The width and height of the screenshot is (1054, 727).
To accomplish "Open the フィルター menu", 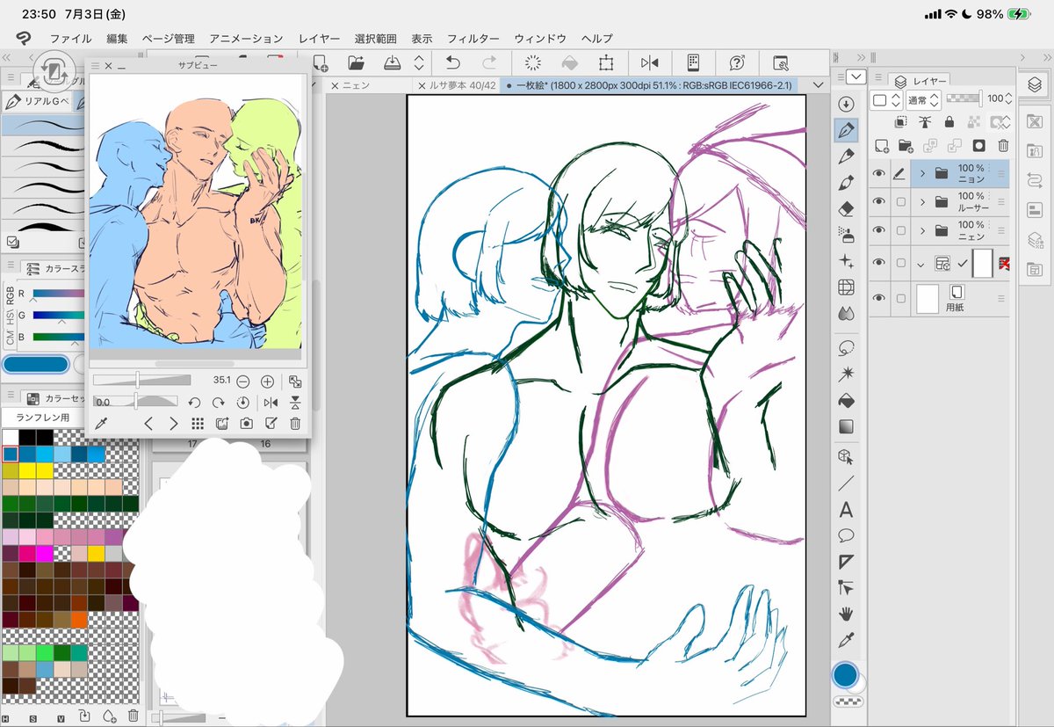I will click(x=473, y=39).
